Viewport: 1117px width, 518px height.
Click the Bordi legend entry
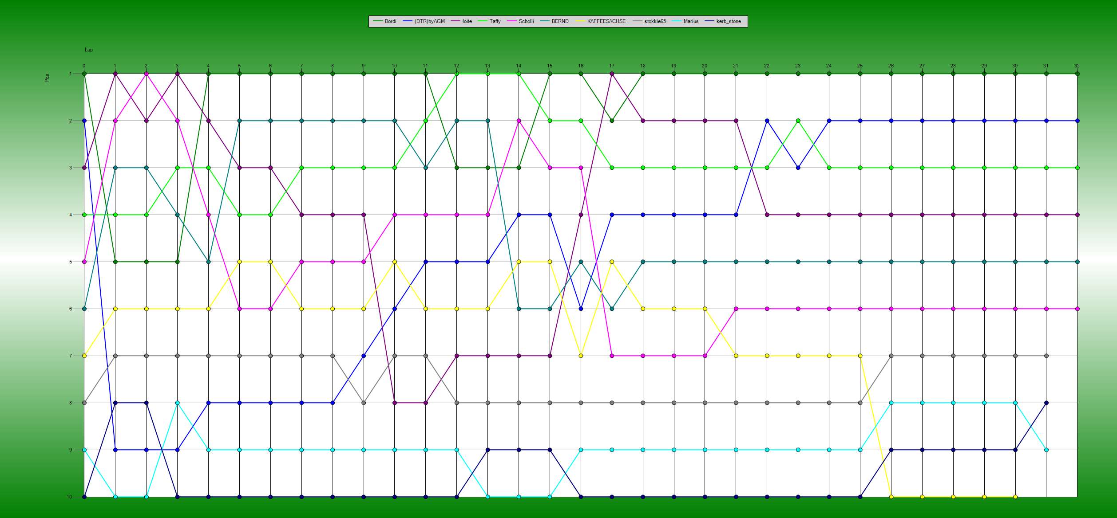(390, 21)
